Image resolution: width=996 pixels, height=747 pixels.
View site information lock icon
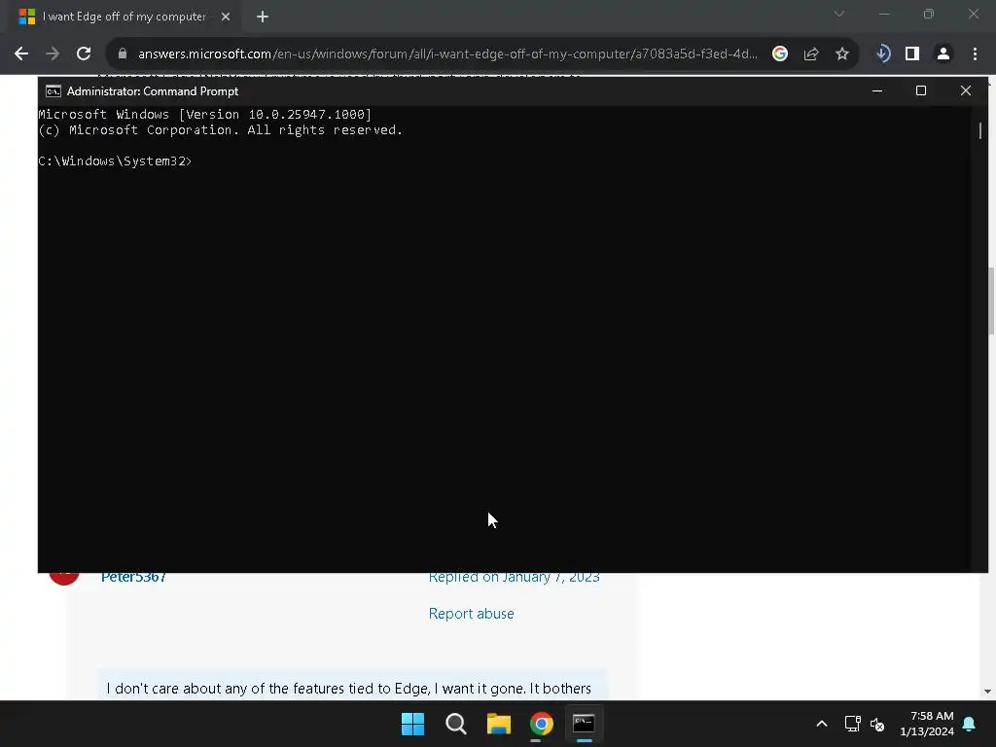point(123,54)
